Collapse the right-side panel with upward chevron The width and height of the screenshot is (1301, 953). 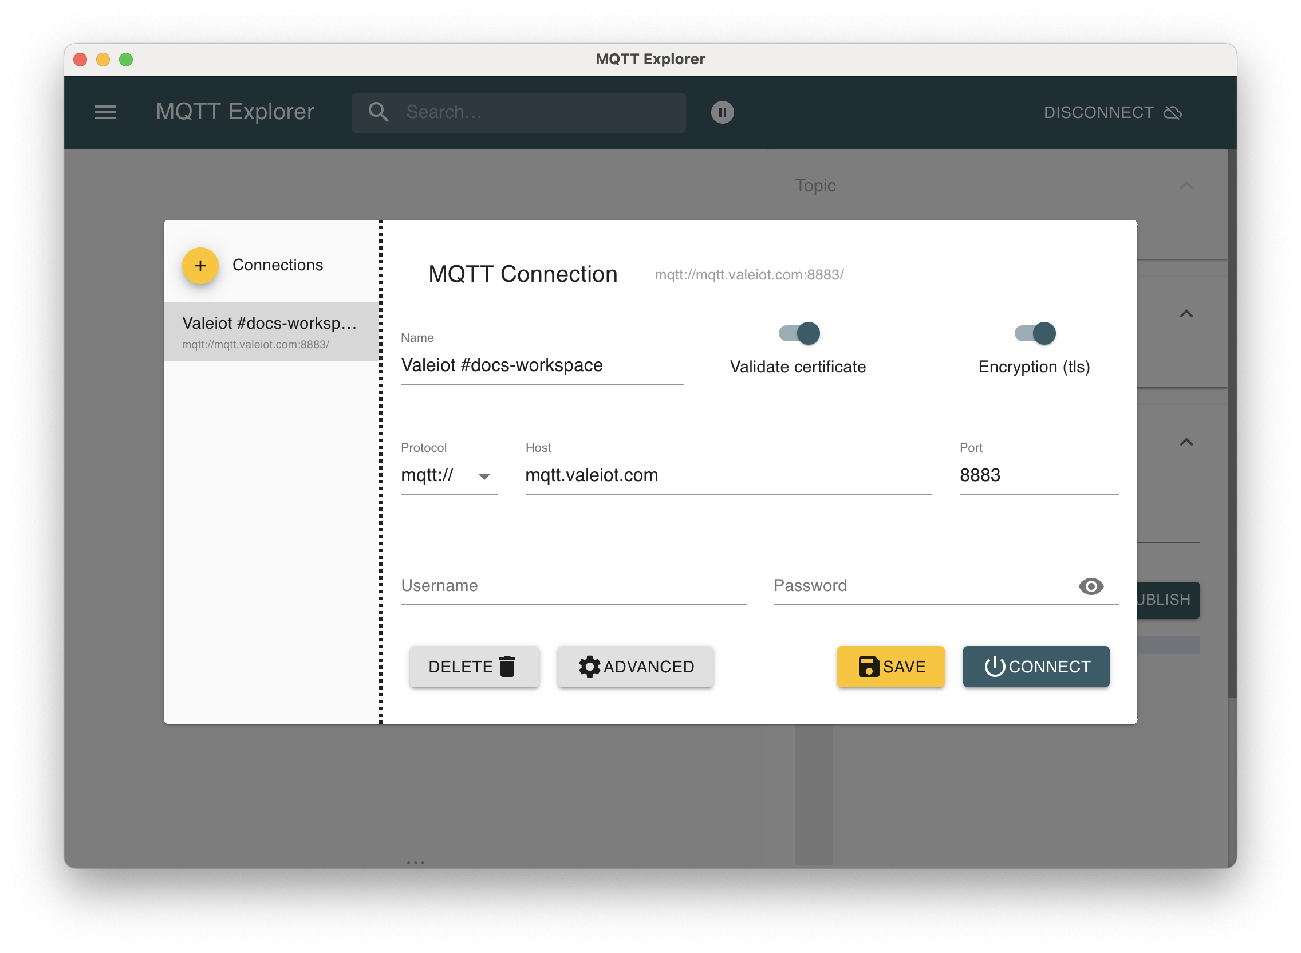click(x=1185, y=314)
